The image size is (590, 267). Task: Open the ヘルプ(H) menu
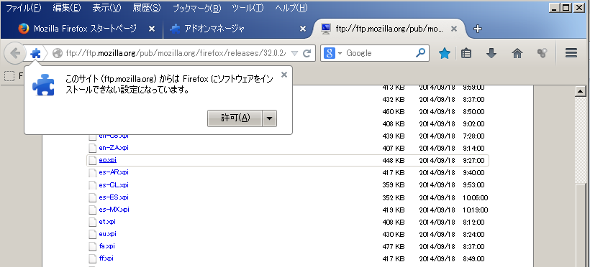point(291,8)
